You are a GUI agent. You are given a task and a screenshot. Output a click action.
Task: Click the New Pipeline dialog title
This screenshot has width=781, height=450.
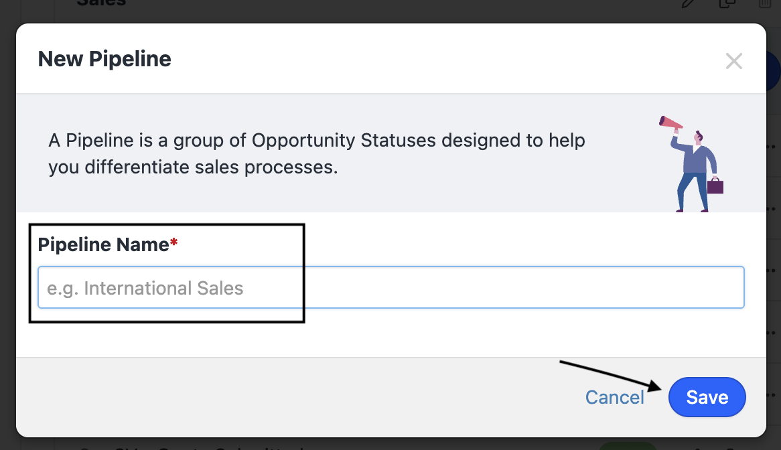(x=104, y=59)
